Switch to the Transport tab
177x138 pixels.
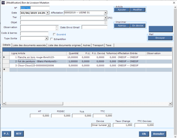point(98,45)
